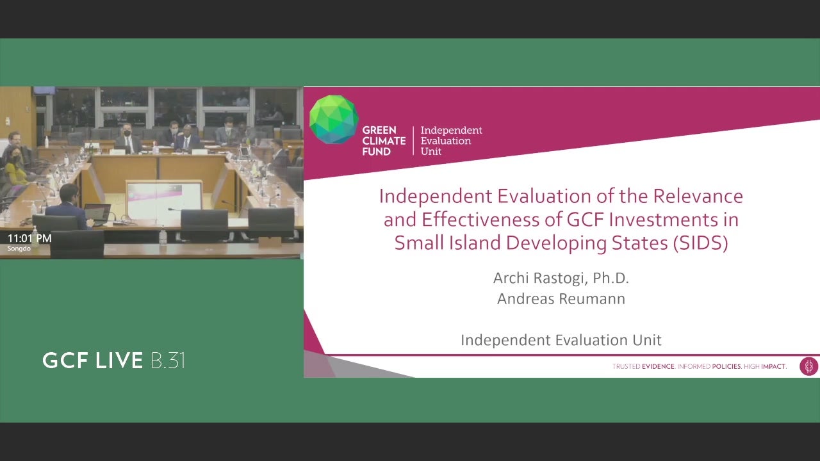Click the "TRUSTED EVIDENCE. INFORMED POLICIES. HIGH IMPACT." tagline
The width and height of the screenshot is (820, 461).
tap(700, 367)
